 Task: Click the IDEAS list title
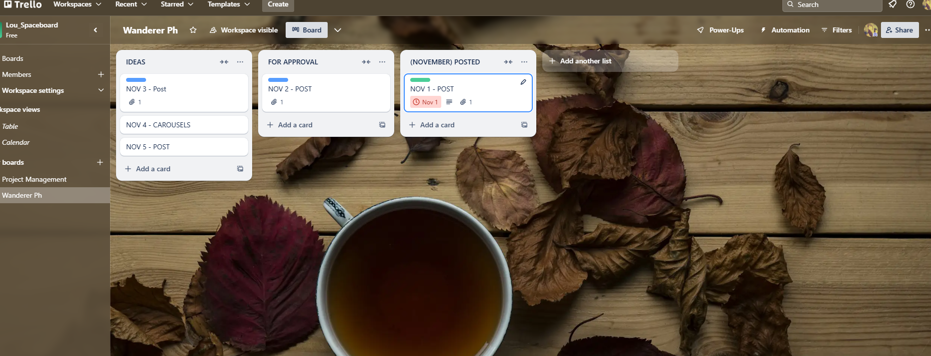[x=136, y=62]
